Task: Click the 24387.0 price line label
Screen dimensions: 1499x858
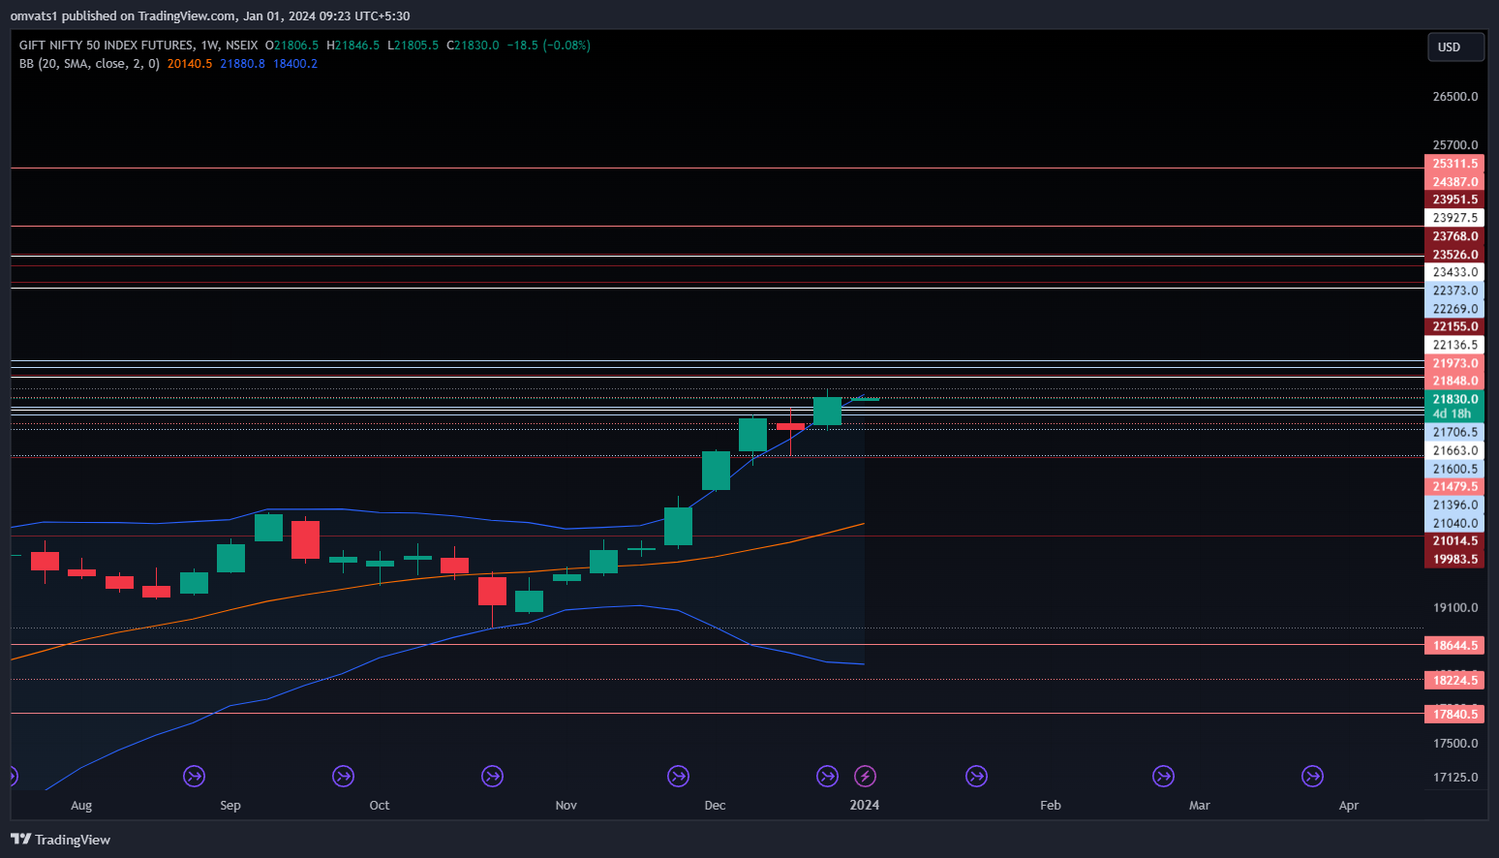Action: (1454, 182)
